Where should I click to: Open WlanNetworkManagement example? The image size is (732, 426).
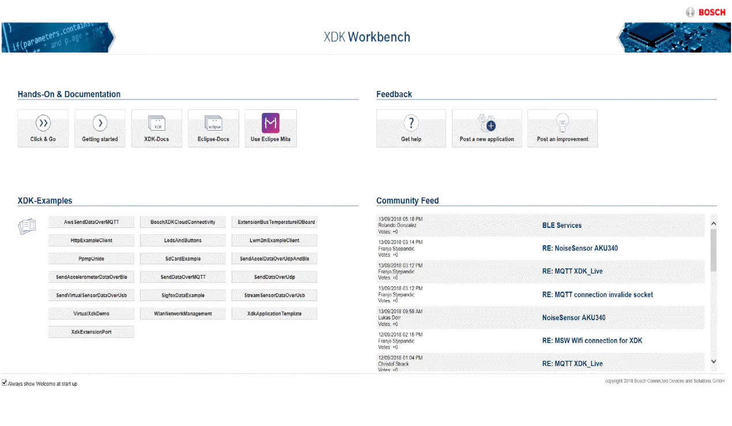[183, 314]
